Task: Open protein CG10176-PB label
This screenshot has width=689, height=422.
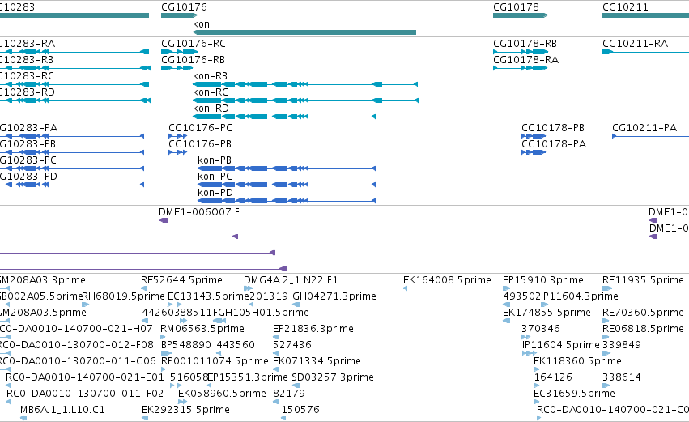Action: click(200, 144)
